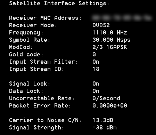
Task: Click the Symbol Rate label
Action: point(30,40)
